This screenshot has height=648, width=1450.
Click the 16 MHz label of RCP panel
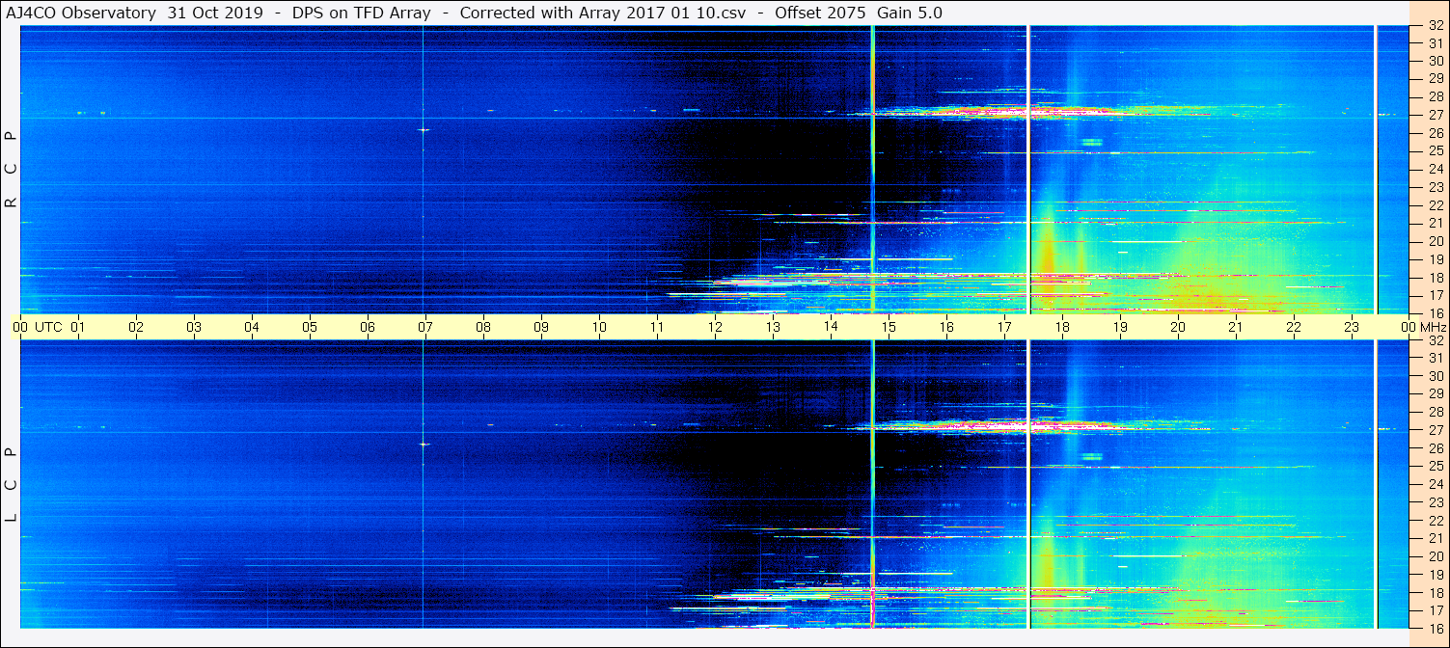(1435, 312)
